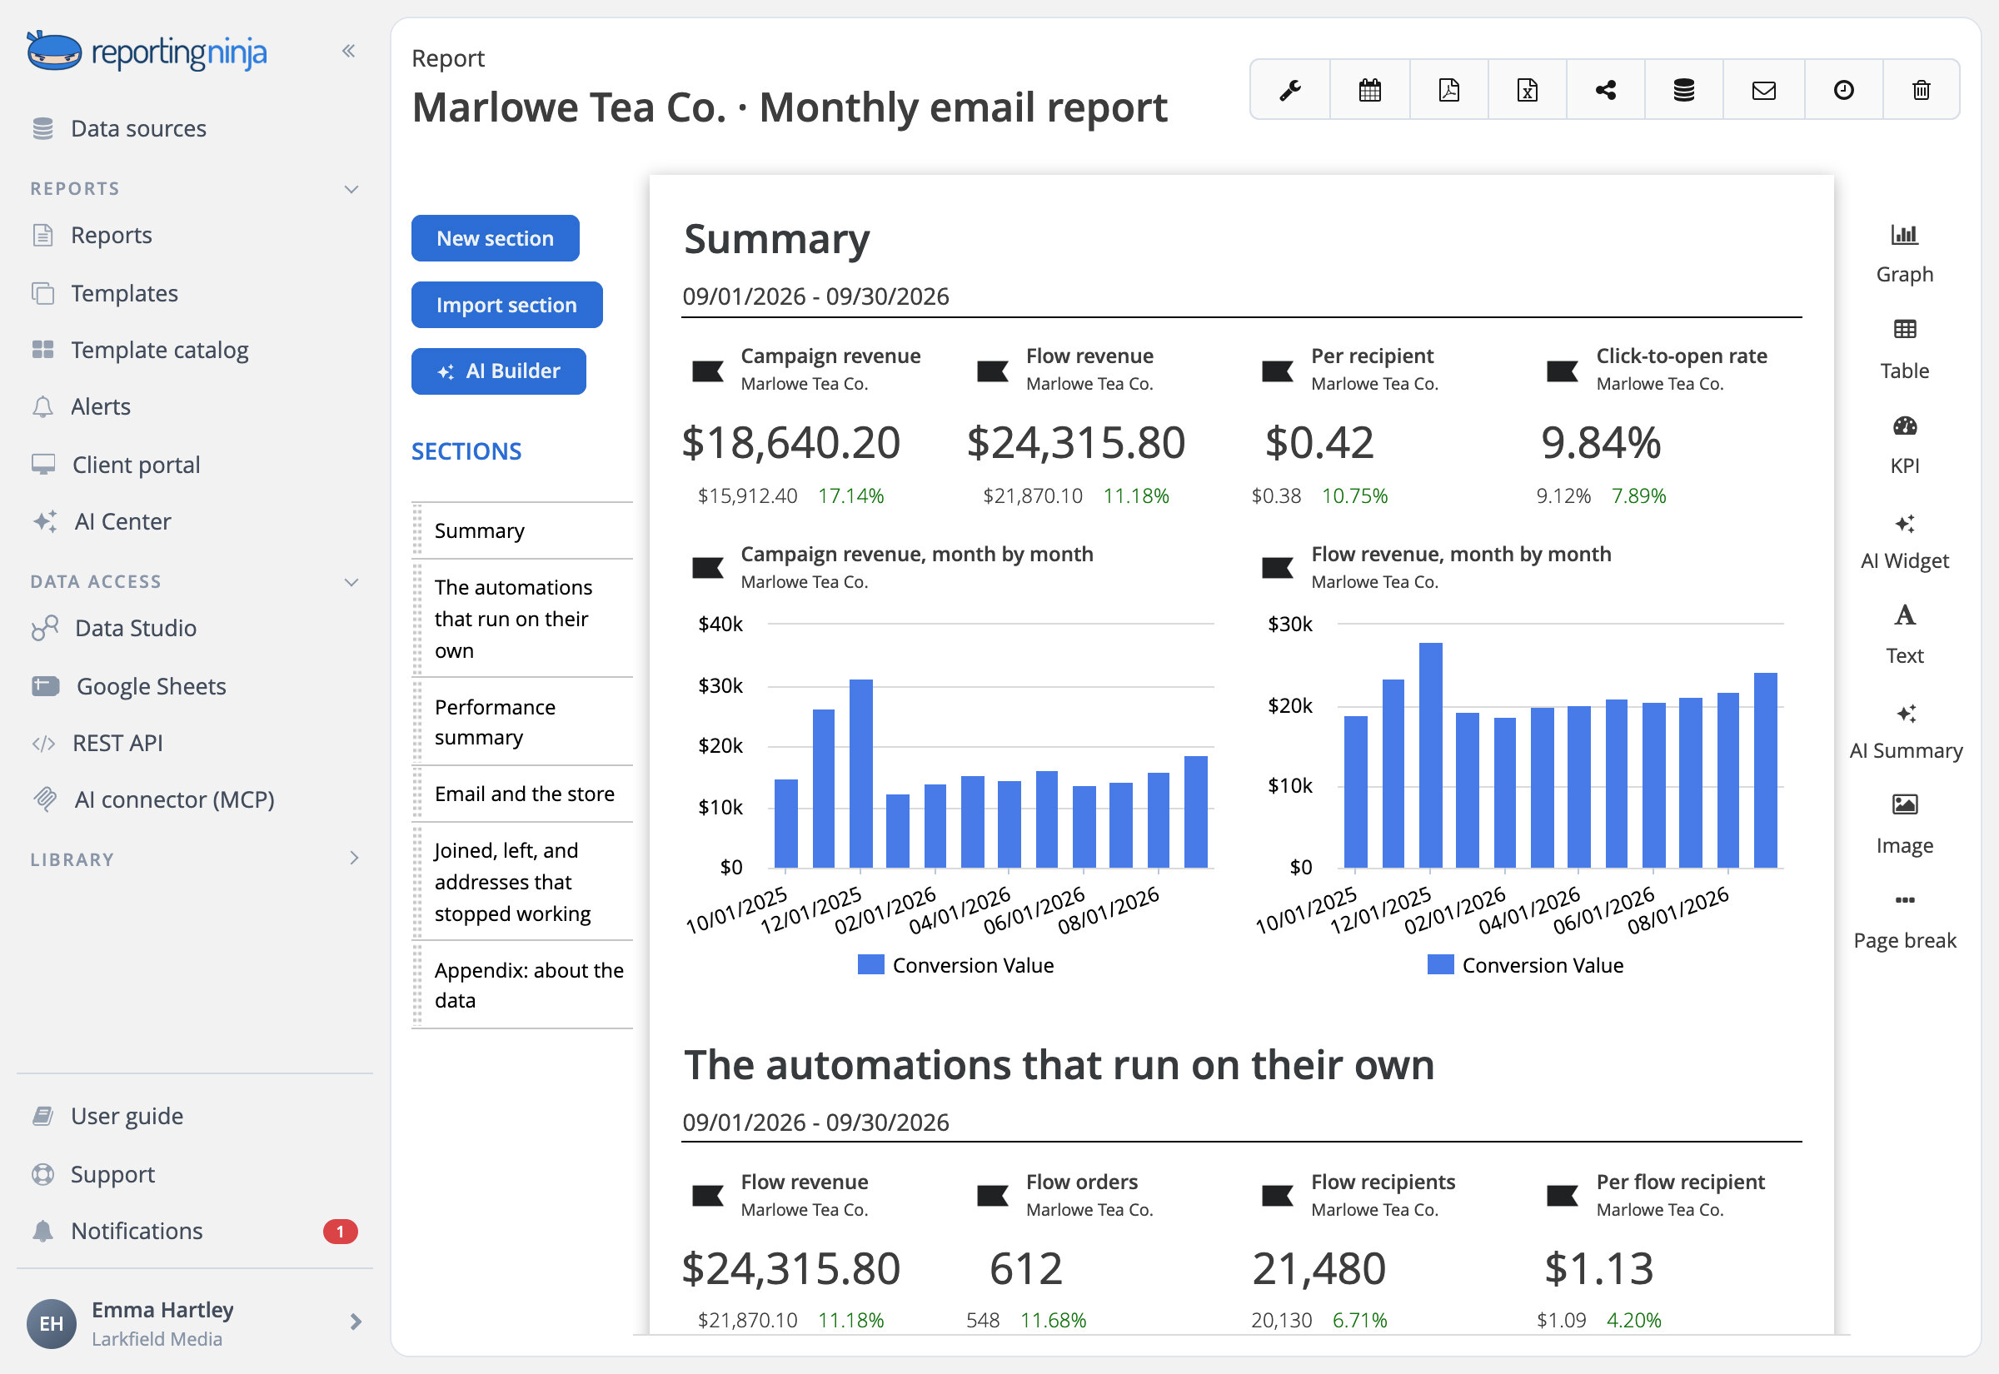Add an Image widget
The width and height of the screenshot is (1999, 1374).
(x=1904, y=825)
